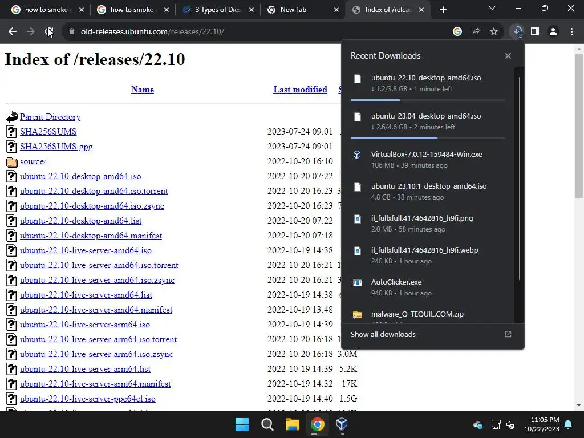This screenshot has height=438, width=584.
Task: Close the Recent Downloads popup
Action: pyautogui.click(x=508, y=56)
